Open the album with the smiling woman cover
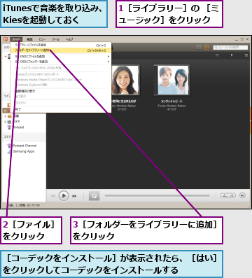The height and width of the screenshot is (278, 252). click(125, 80)
